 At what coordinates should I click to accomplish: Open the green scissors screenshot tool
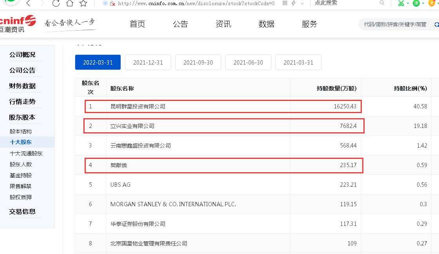(x=401, y=3)
